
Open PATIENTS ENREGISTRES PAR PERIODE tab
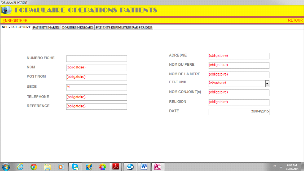pyautogui.click(x=124, y=27)
